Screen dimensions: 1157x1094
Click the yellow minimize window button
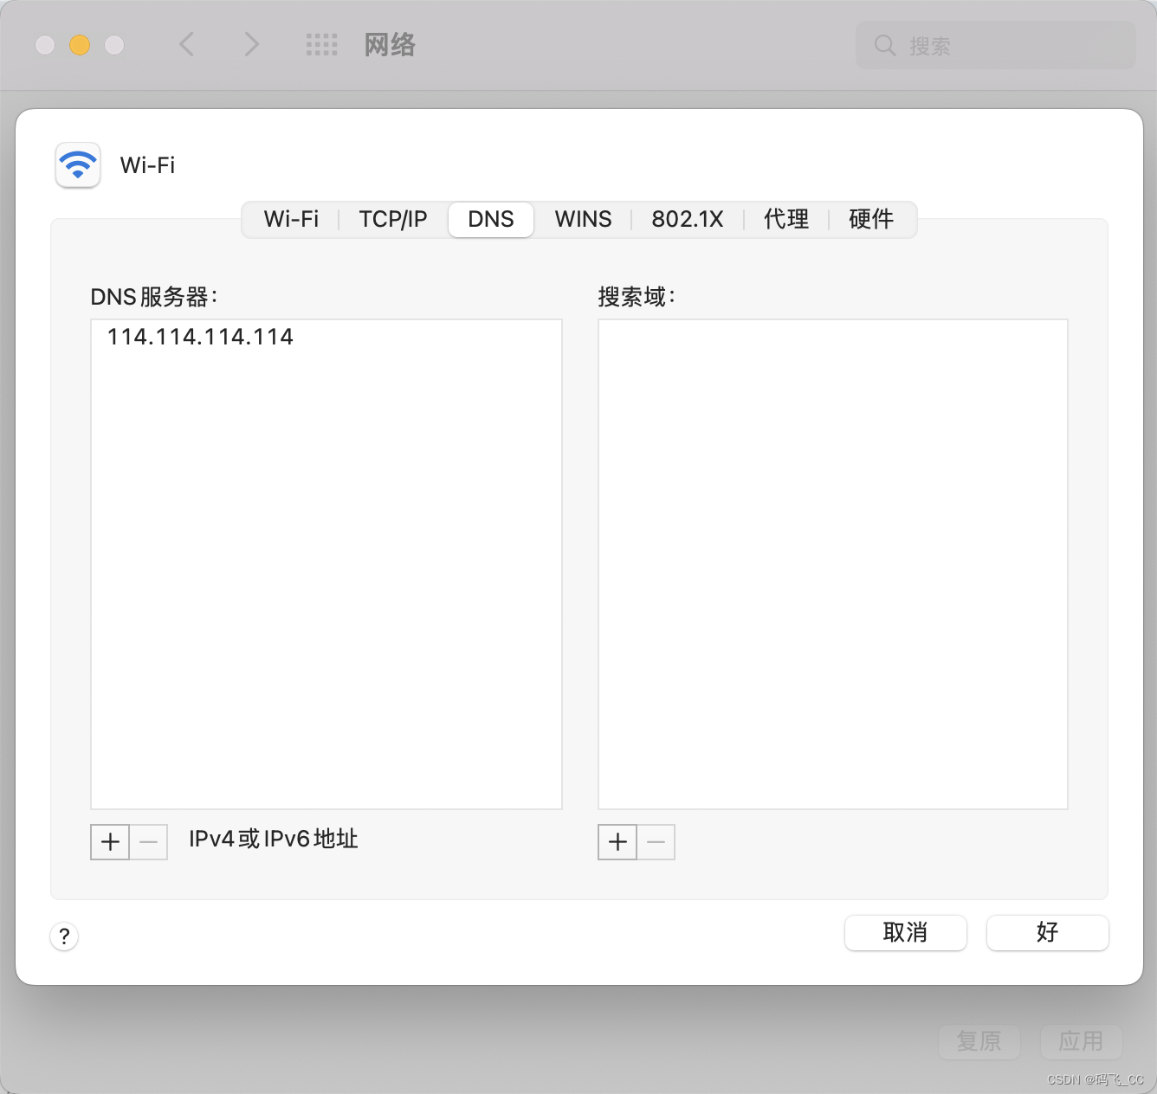click(80, 45)
